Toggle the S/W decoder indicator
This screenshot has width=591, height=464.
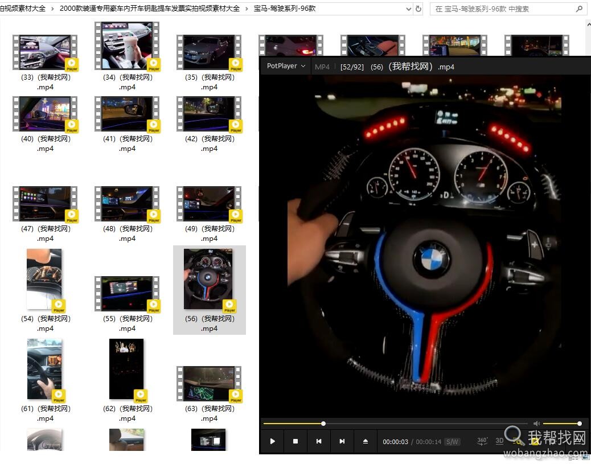click(452, 442)
